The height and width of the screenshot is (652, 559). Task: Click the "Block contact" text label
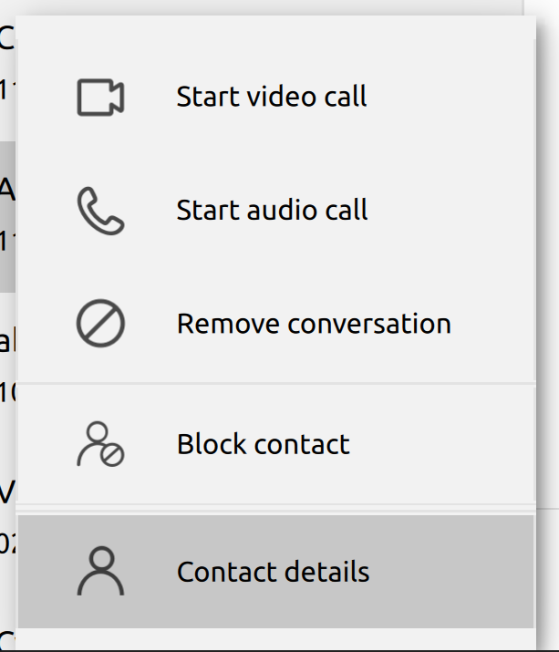coord(264,444)
